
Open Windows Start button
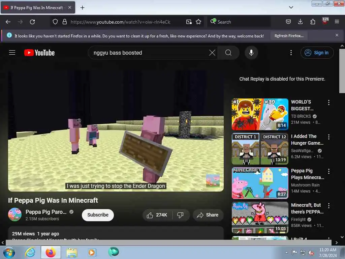point(9,252)
